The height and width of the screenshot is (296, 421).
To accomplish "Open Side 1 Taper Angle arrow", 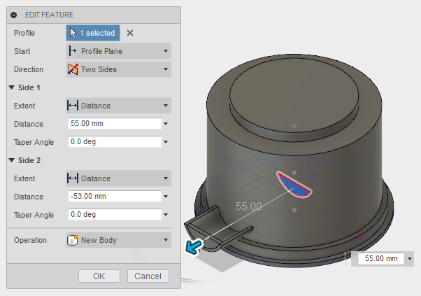I will [x=166, y=142].
